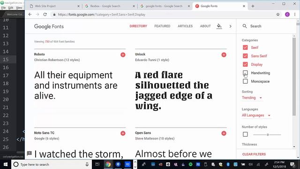The height and width of the screenshot is (169, 300).
Task: Click the taskbar clock showing 2:54 PM
Action: pos(279,164)
